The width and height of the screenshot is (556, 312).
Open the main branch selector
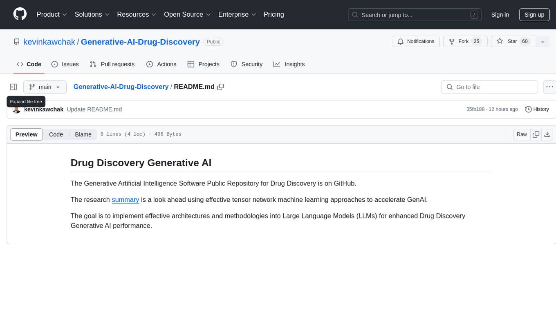(45, 87)
